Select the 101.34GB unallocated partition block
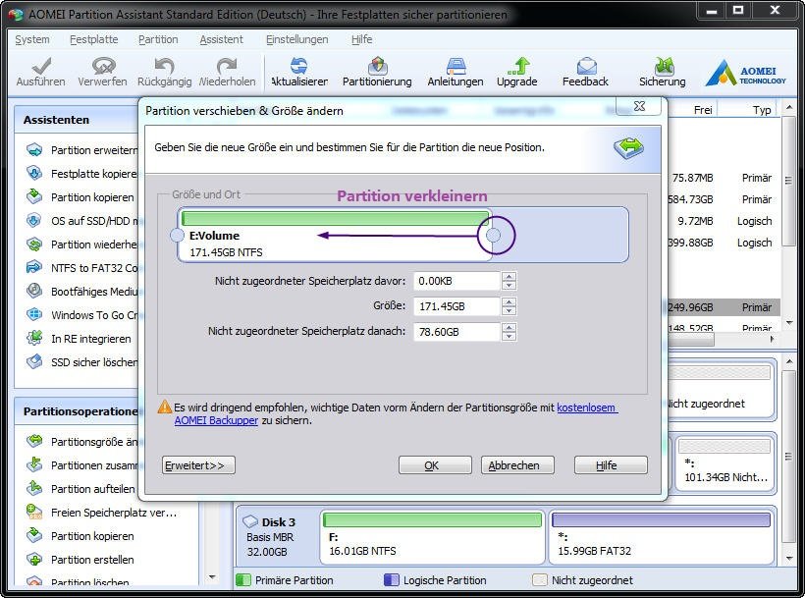 tap(724, 462)
